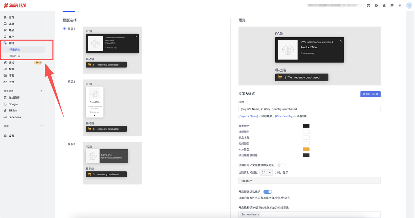Open the 主页 (Home) sidebar icon
The image size is (415, 218).
point(11,17)
